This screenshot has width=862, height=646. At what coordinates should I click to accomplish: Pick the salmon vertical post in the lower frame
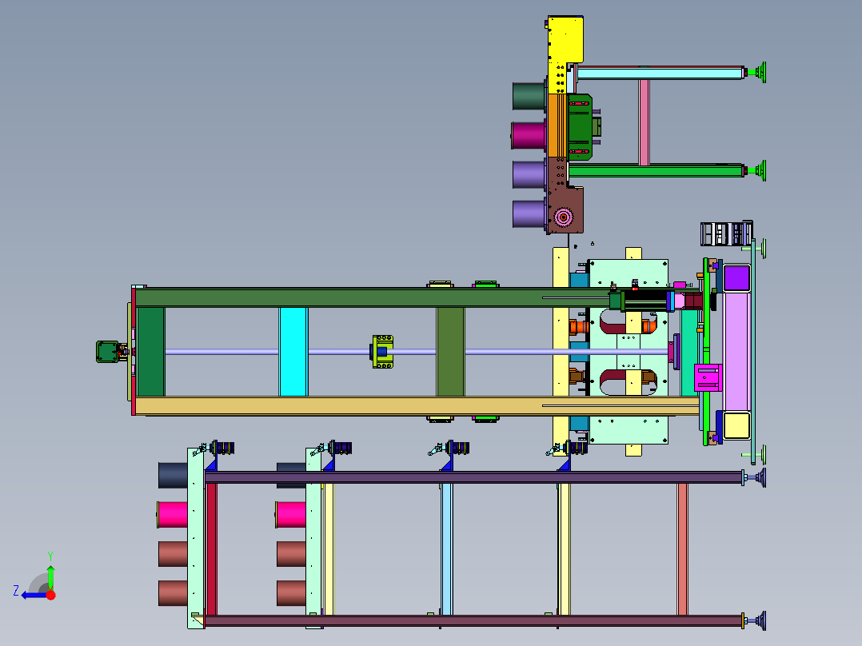point(682,549)
